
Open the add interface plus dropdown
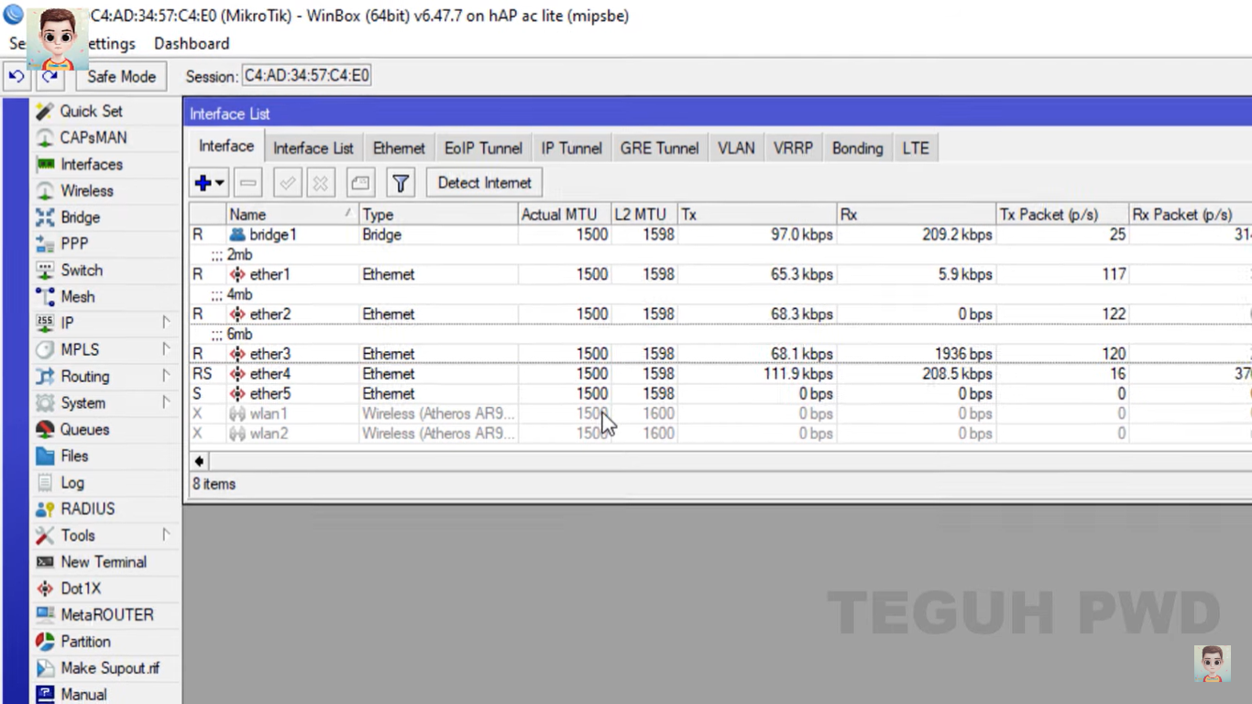point(209,182)
